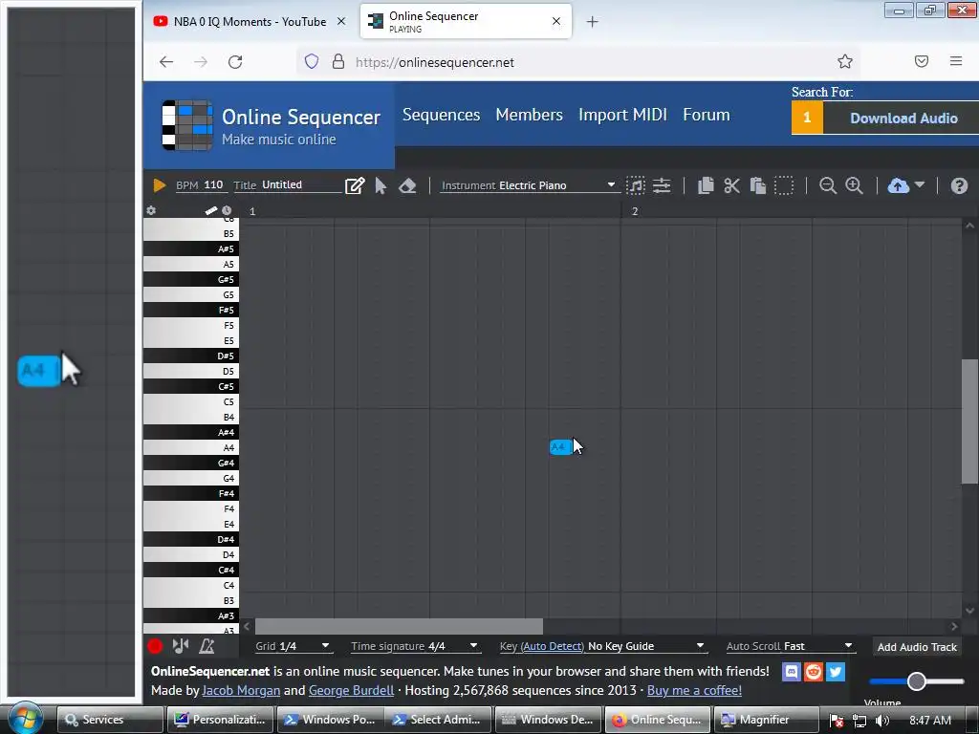Switch to Magnifier in the taskbar
This screenshot has width=979, height=734.
pos(765,720)
